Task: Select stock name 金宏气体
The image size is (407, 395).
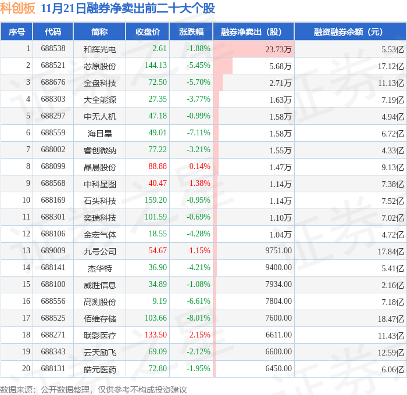Action: point(99,235)
